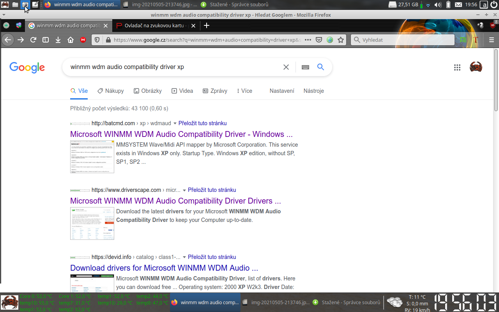Open Google account avatar menu
Image resolution: width=499 pixels, height=312 pixels.
click(476, 67)
